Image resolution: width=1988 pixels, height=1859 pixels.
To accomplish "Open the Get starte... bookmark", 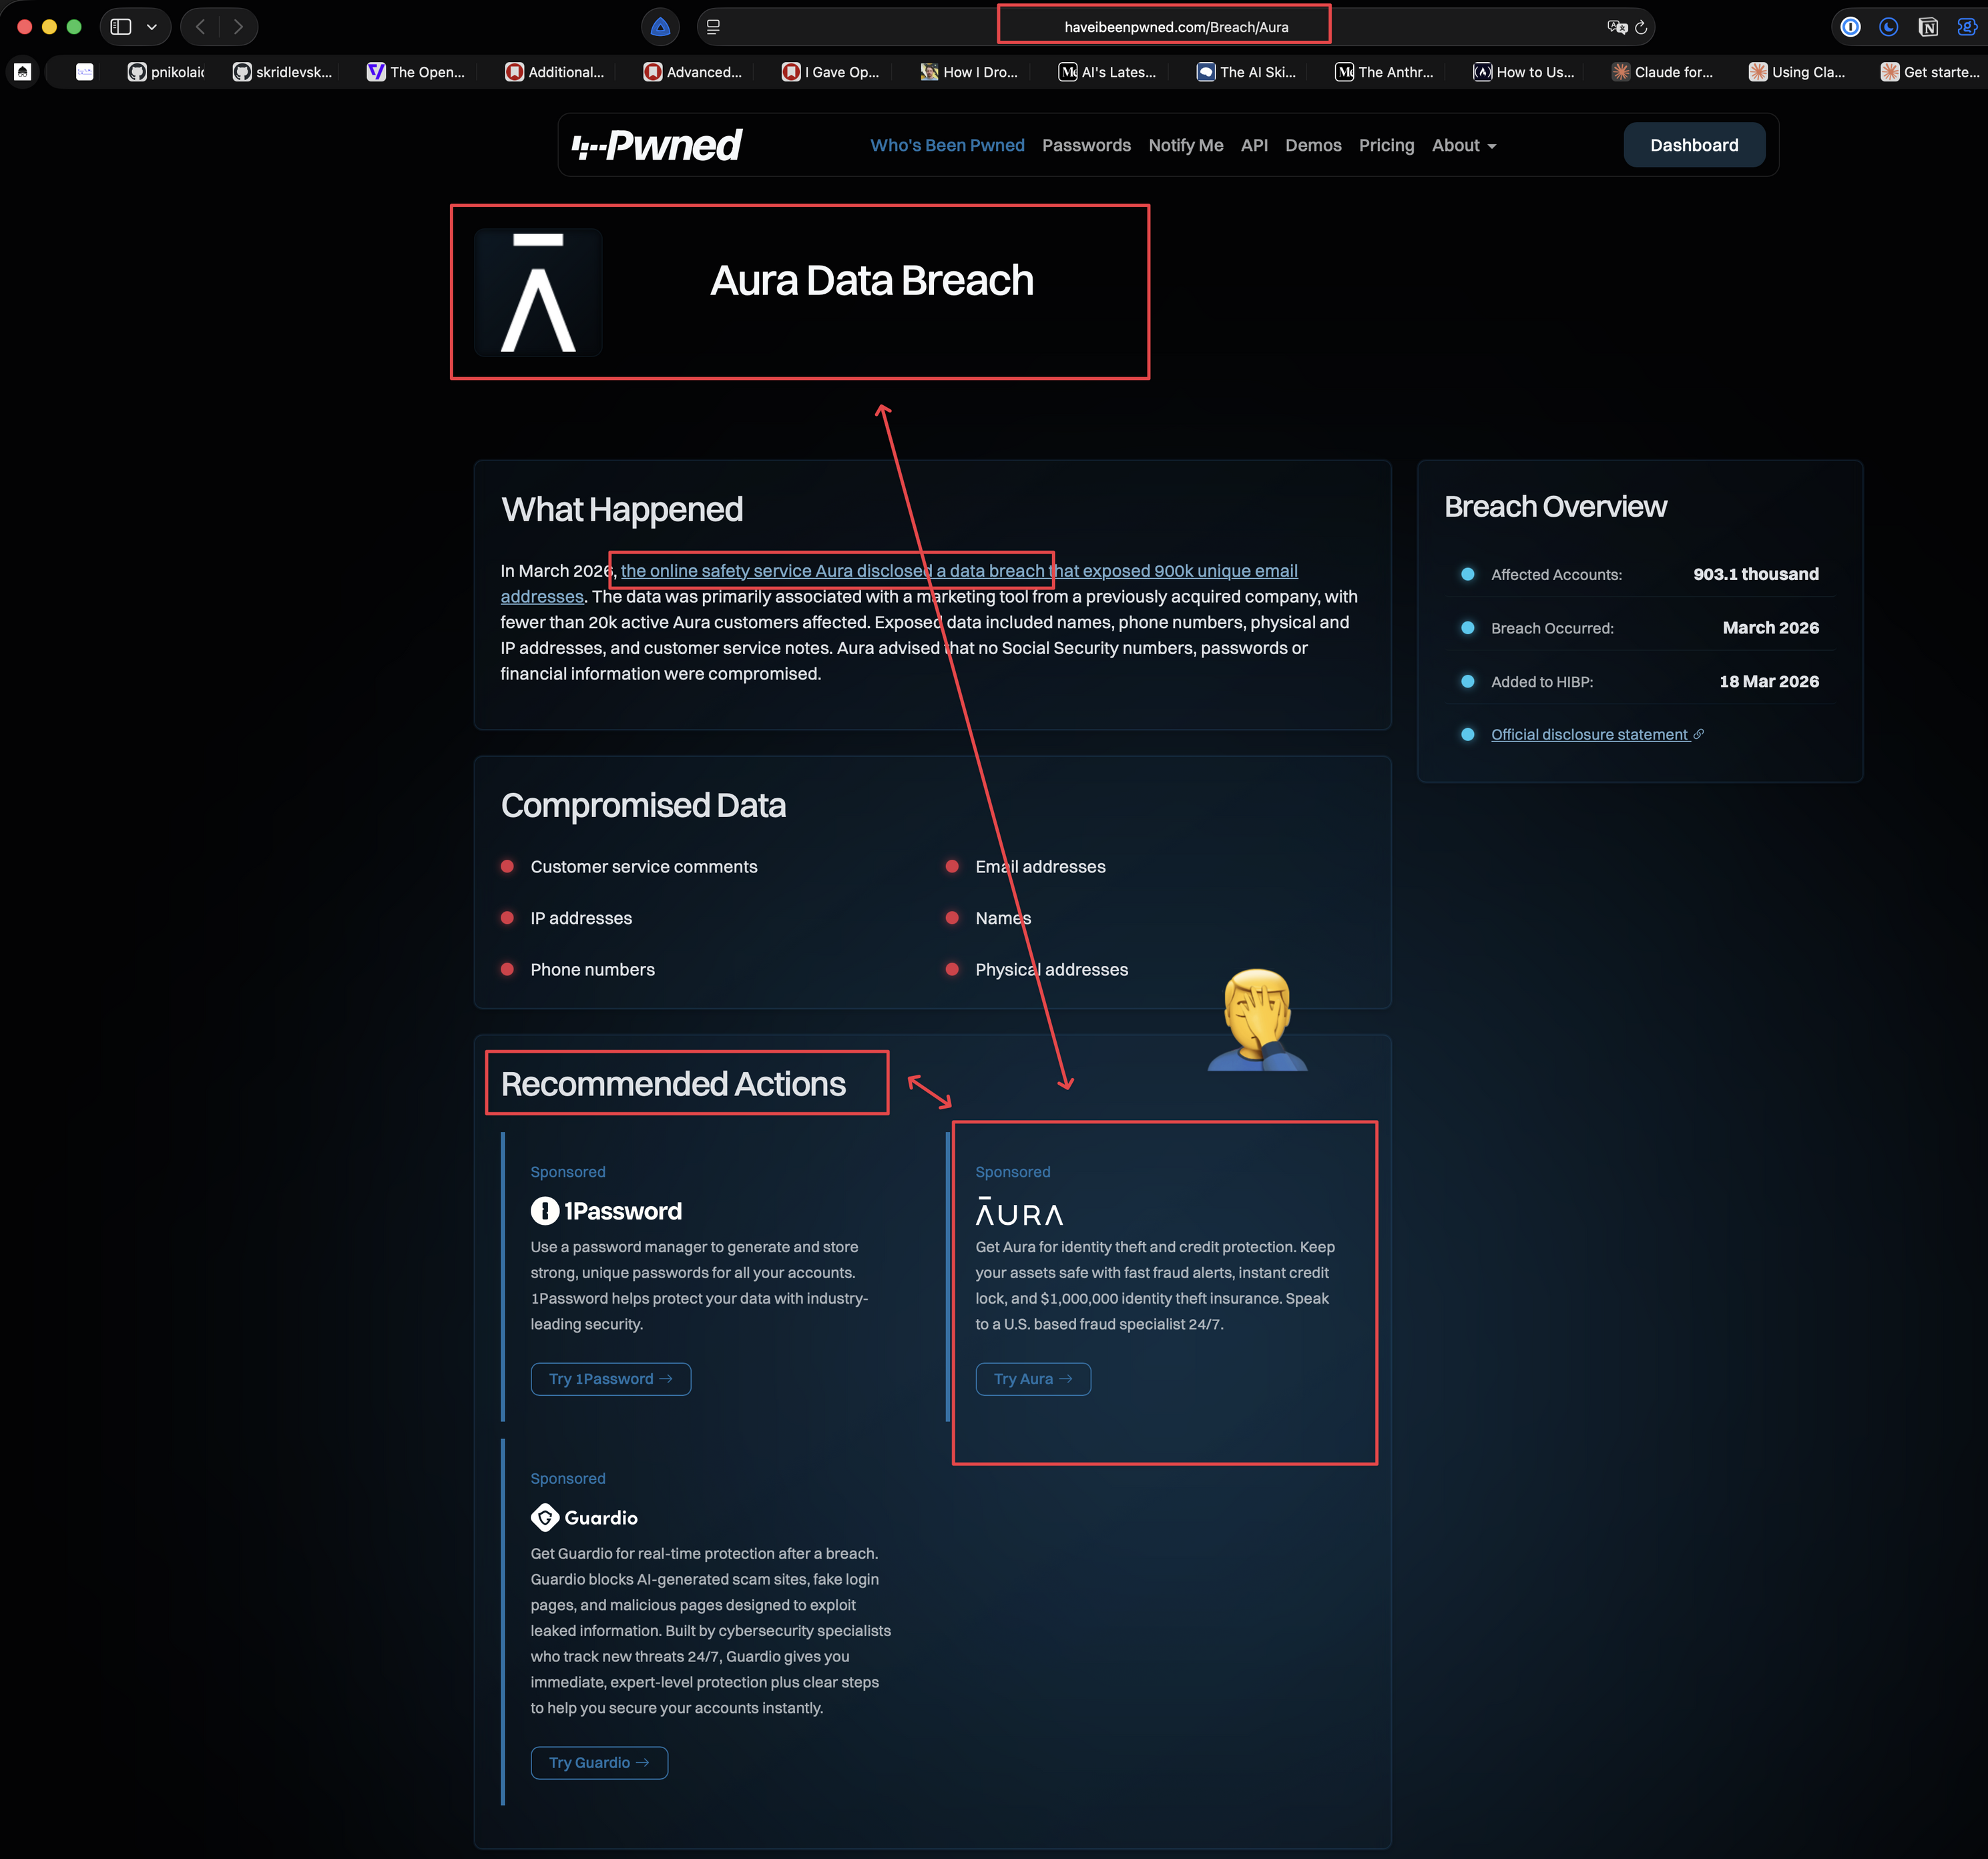I will click(1930, 72).
